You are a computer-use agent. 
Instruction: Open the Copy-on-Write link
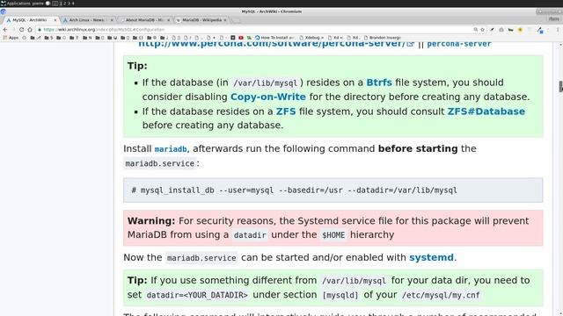point(267,97)
